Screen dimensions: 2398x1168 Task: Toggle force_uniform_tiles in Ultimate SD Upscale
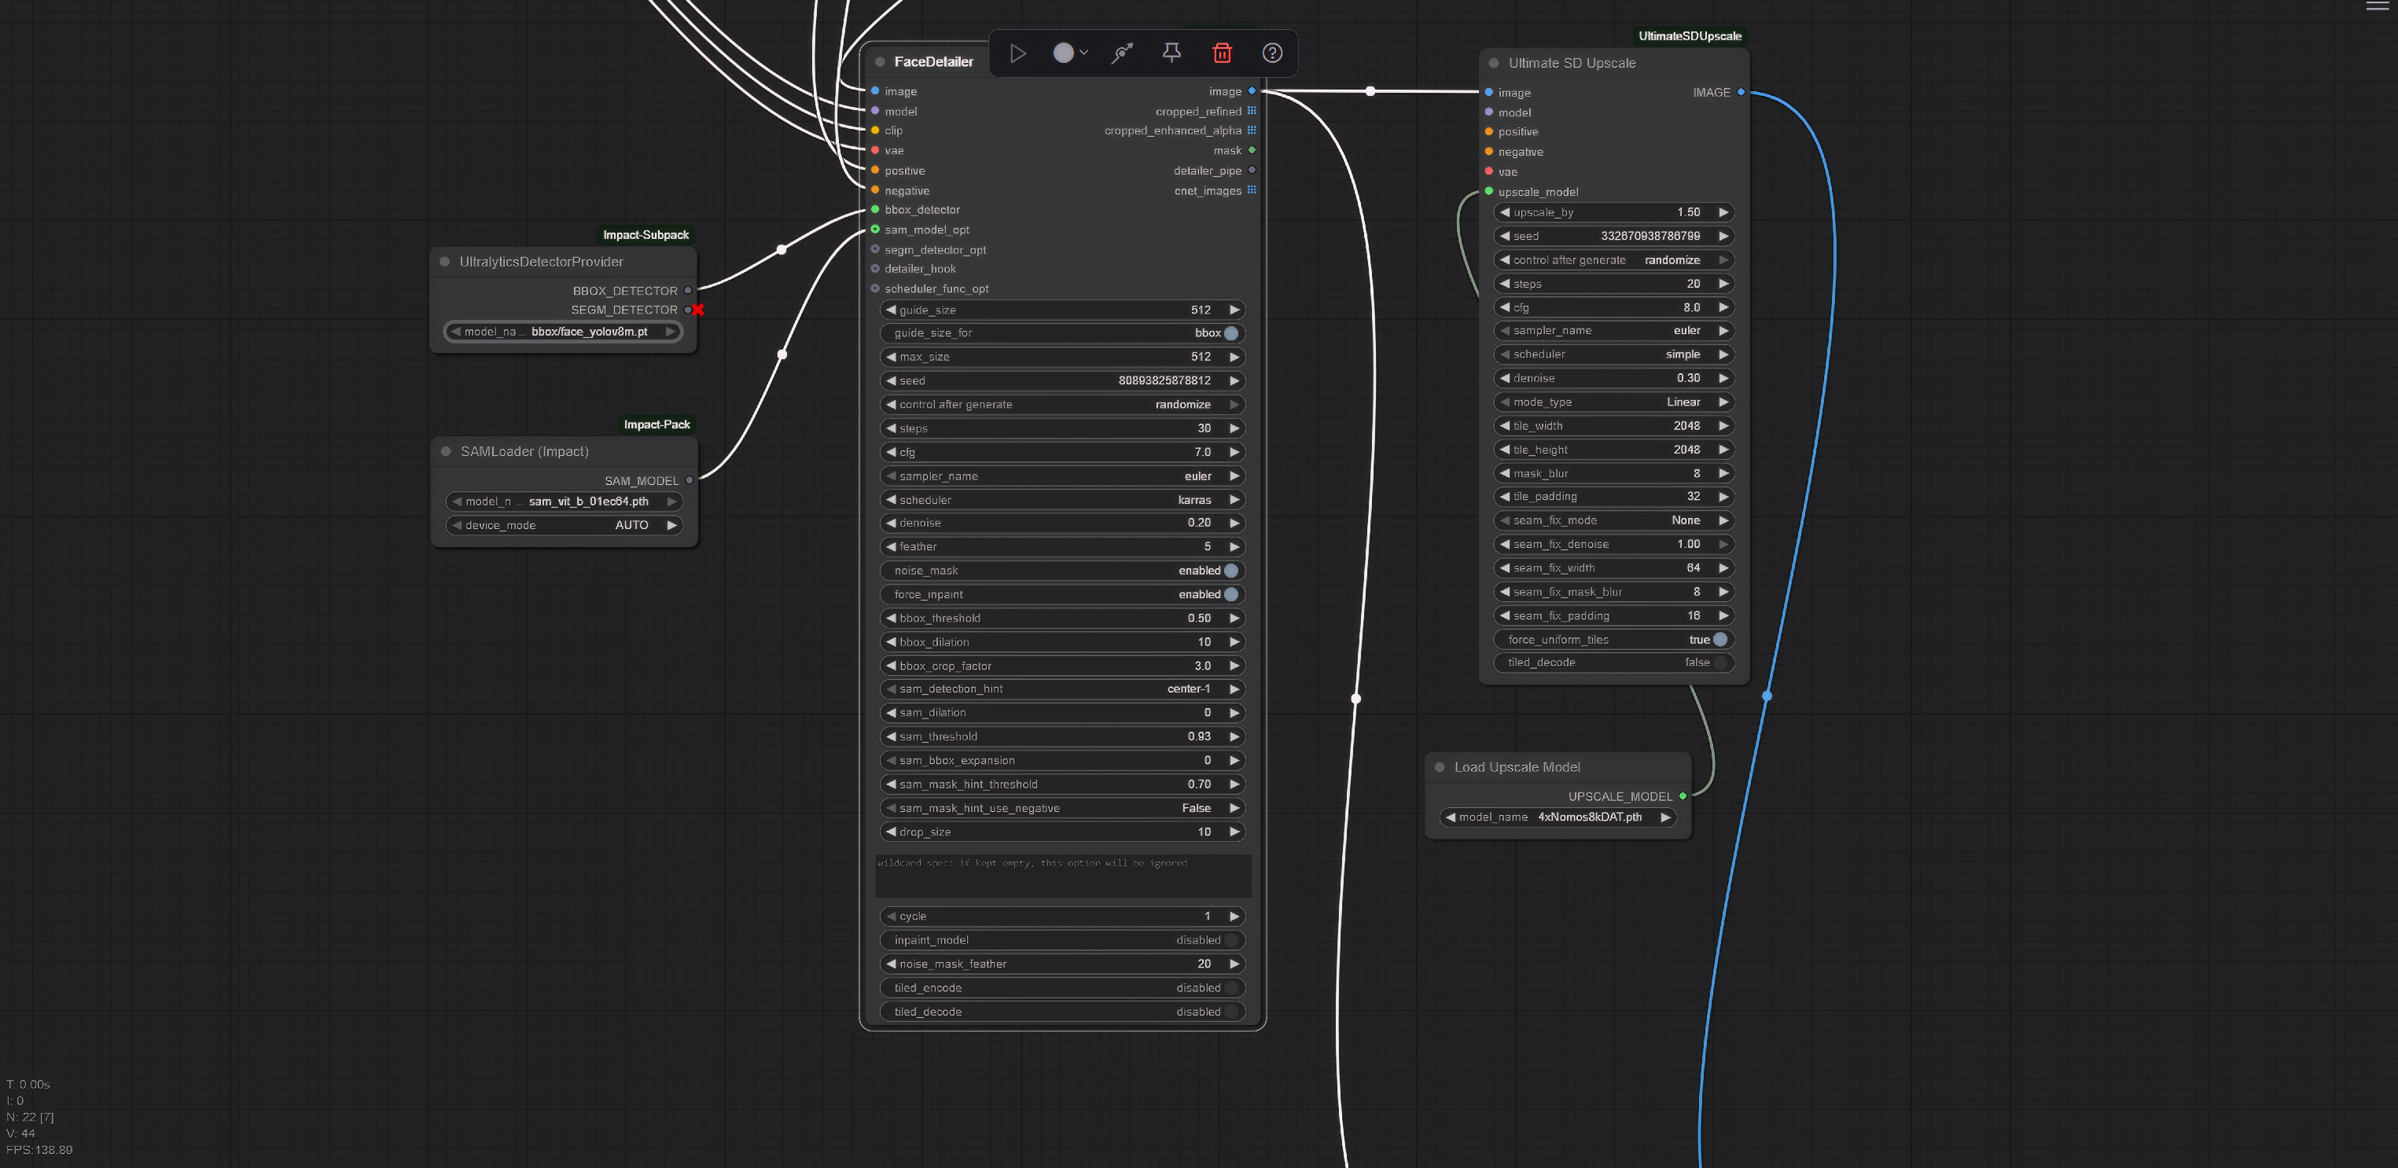click(x=1720, y=639)
